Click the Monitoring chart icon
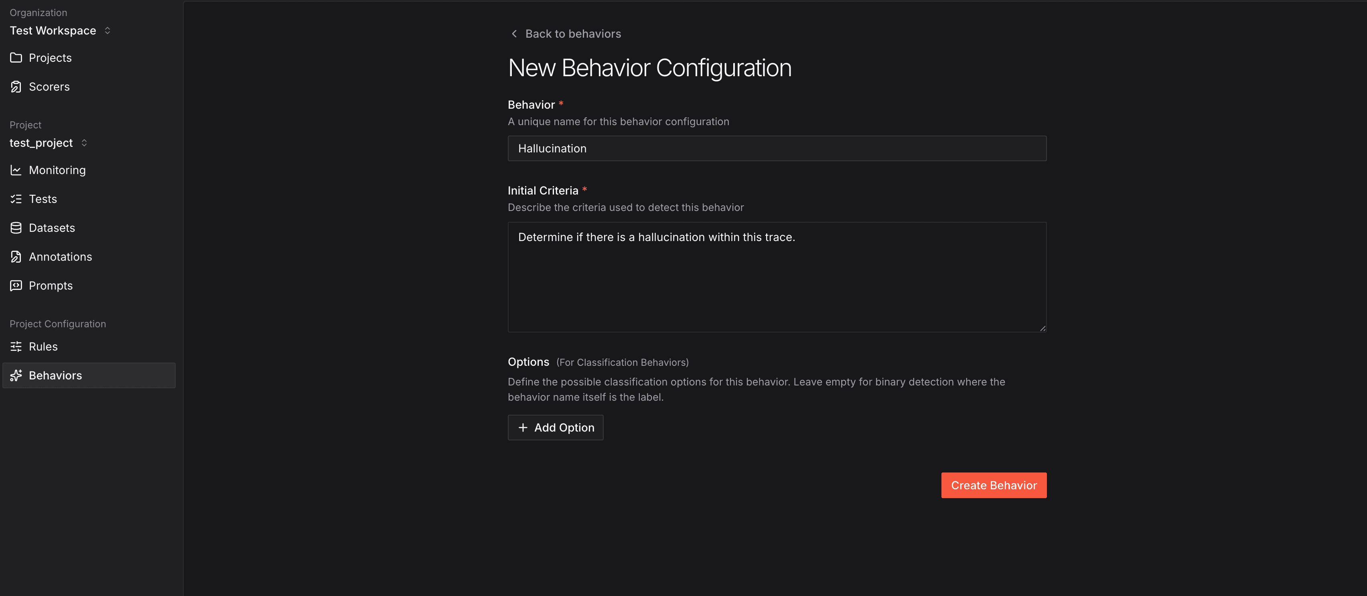This screenshot has width=1367, height=596. [x=16, y=170]
